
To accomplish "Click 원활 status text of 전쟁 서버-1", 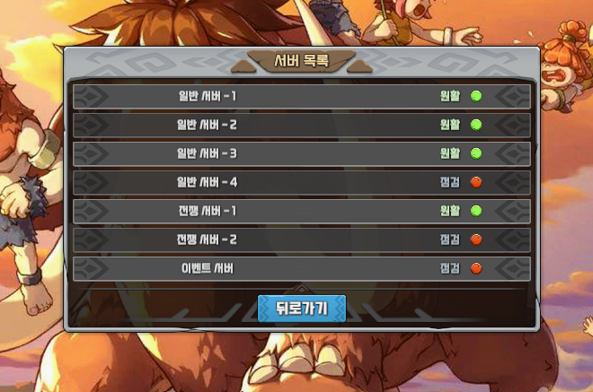I will tap(450, 211).
